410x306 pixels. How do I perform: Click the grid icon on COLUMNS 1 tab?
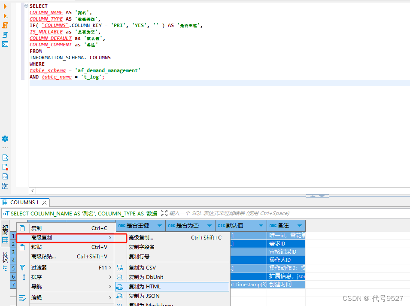pos(5,202)
